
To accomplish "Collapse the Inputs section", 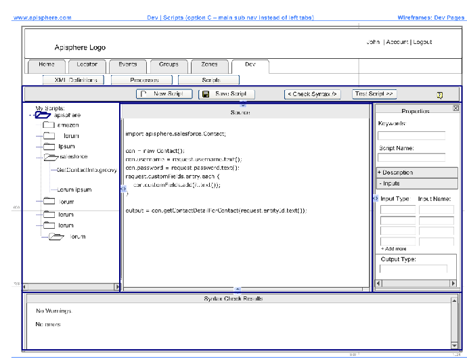I will coord(417,183).
